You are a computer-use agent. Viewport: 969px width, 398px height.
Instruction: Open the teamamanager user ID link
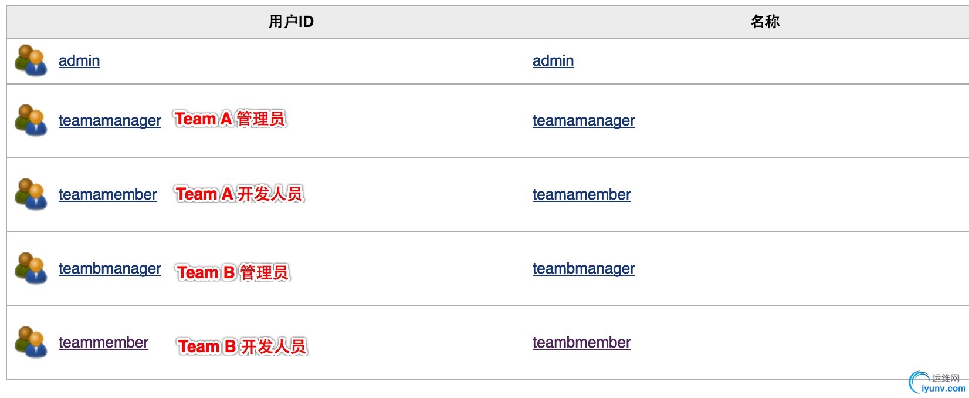[110, 120]
